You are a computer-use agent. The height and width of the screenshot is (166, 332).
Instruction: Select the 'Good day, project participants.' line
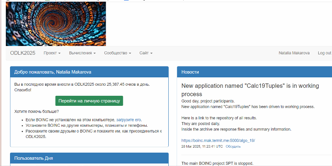(x=208, y=101)
